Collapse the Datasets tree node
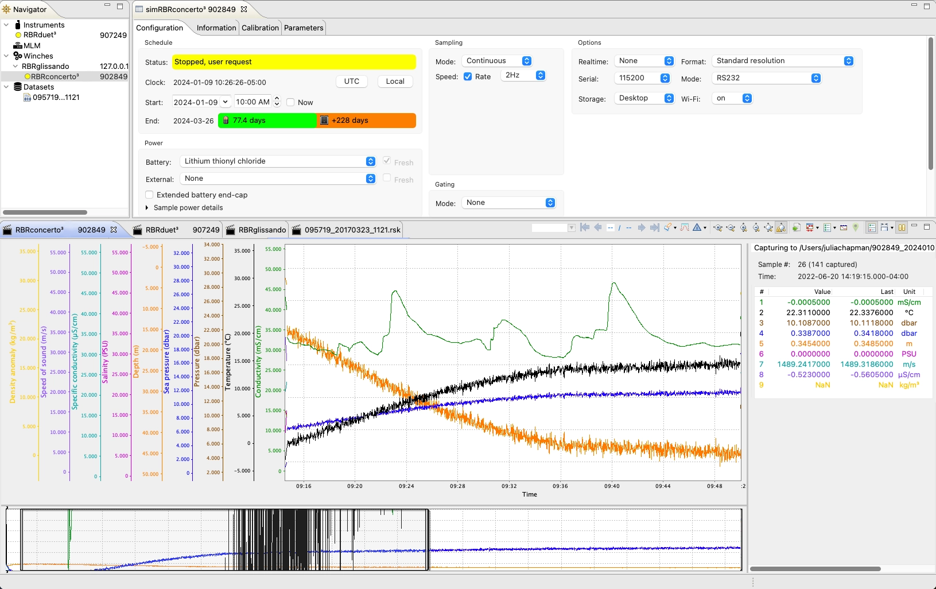This screenshot has width=936, height=589. 6,87
